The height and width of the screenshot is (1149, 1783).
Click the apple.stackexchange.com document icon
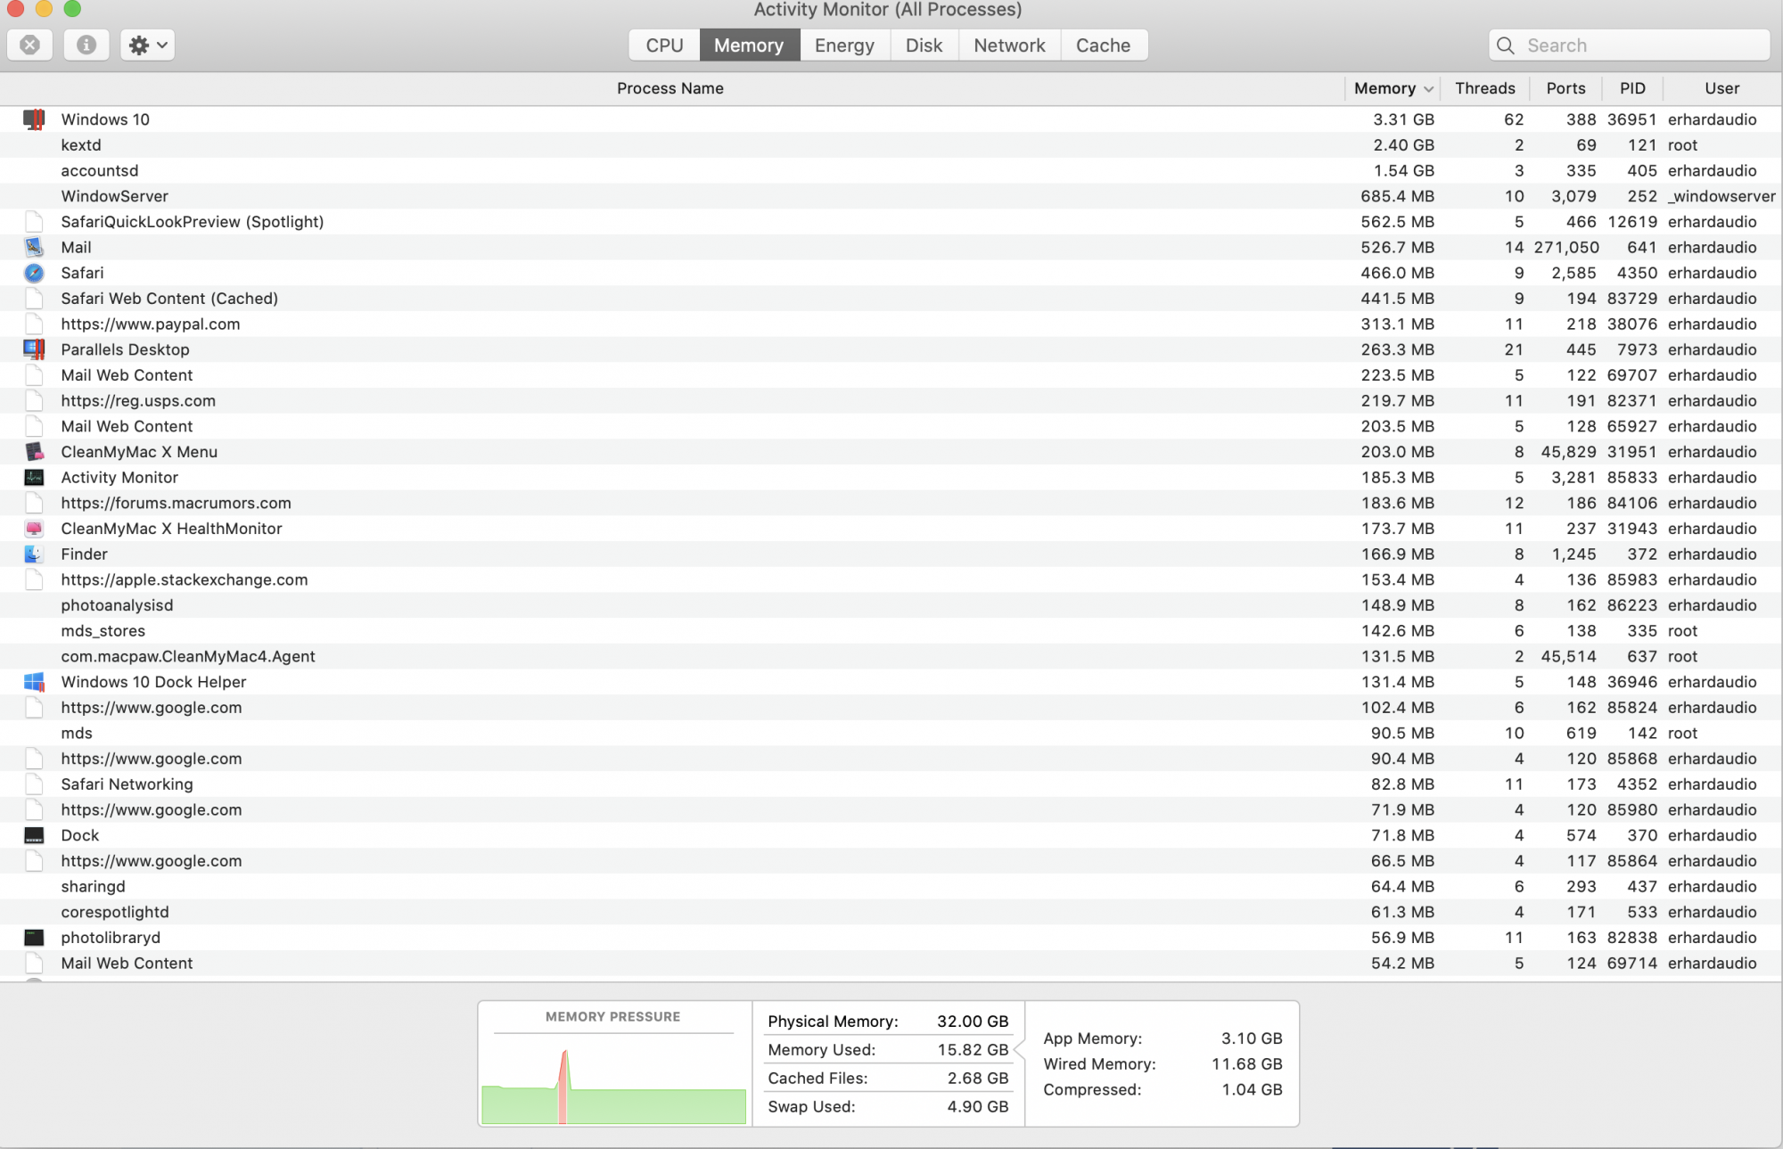pos(34,580)
